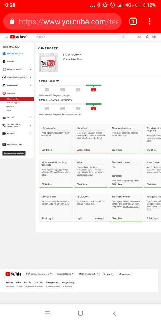Click Pelajari lebih lanjut in Banding ID Konten

131,206
